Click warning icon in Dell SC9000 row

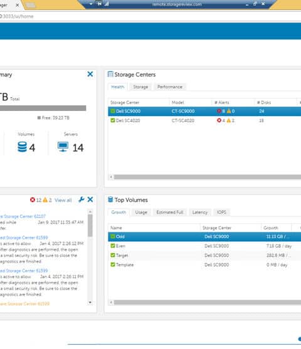point(229,111)
